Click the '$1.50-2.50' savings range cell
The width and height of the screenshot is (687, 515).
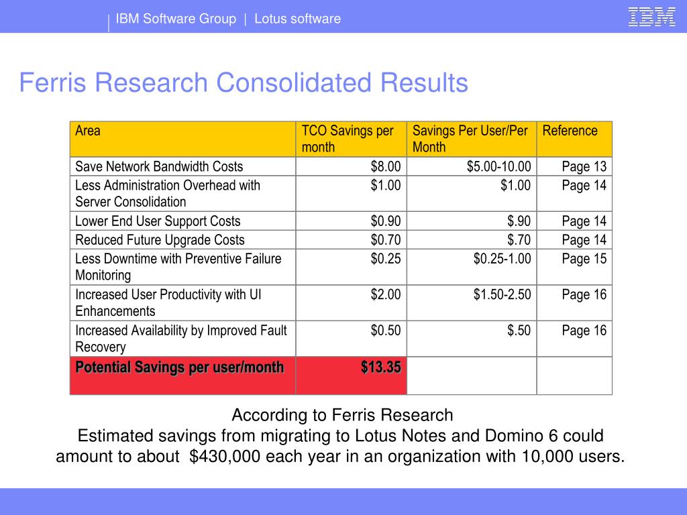point(472,303)
